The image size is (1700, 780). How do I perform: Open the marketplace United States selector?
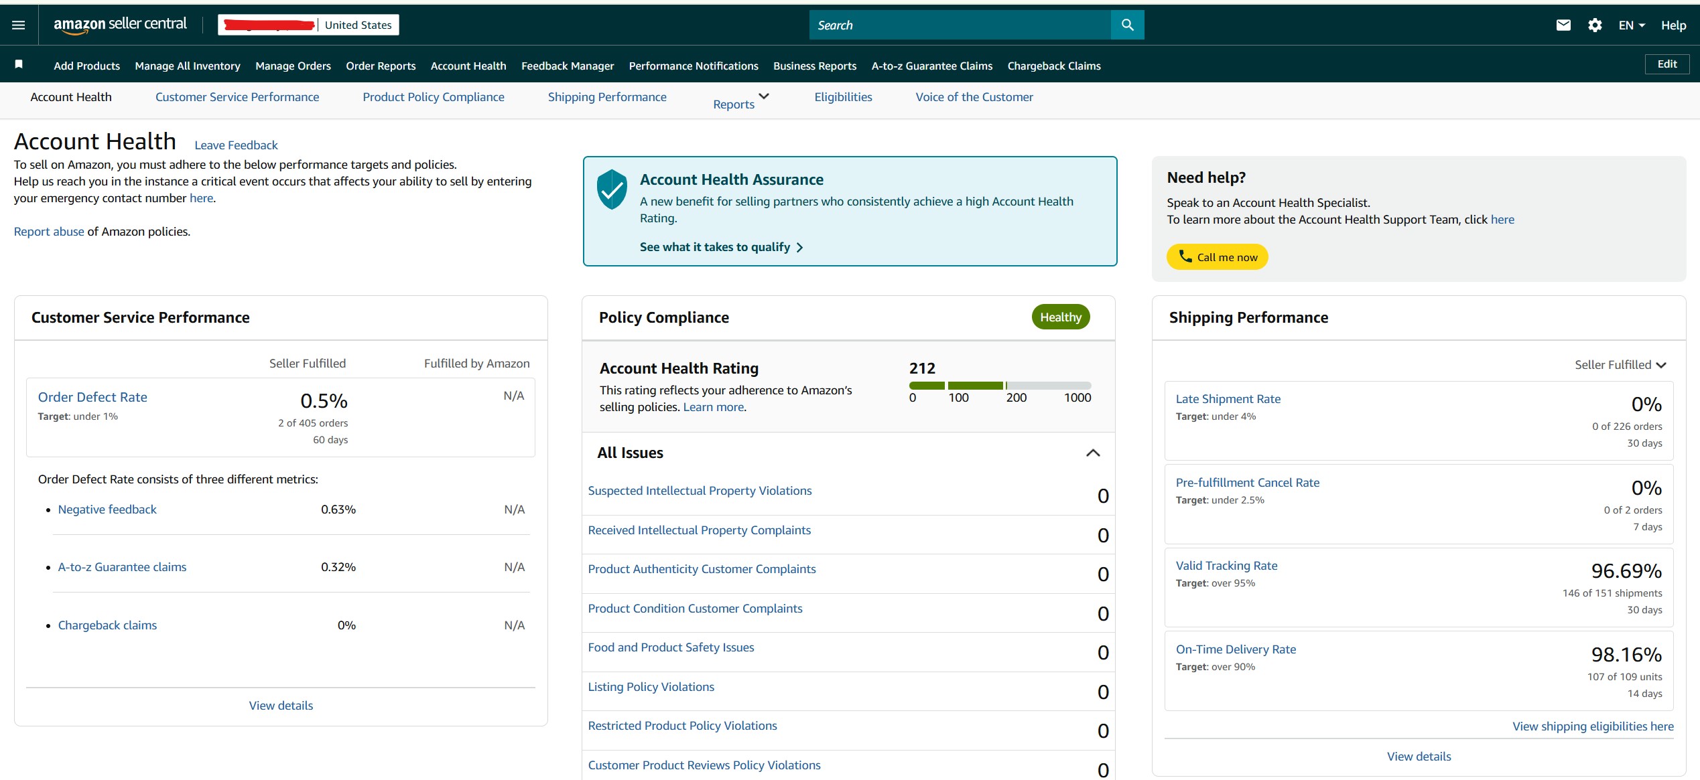(308, 25)
